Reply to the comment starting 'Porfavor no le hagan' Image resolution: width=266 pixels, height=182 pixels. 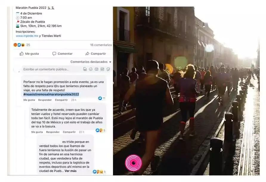point(45,100)
